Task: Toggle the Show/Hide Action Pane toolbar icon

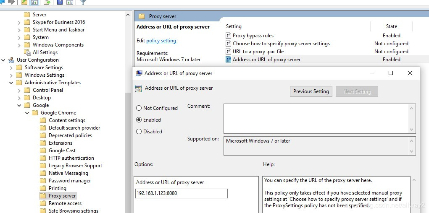Action: pyautogui.click(x=70, y=2)
